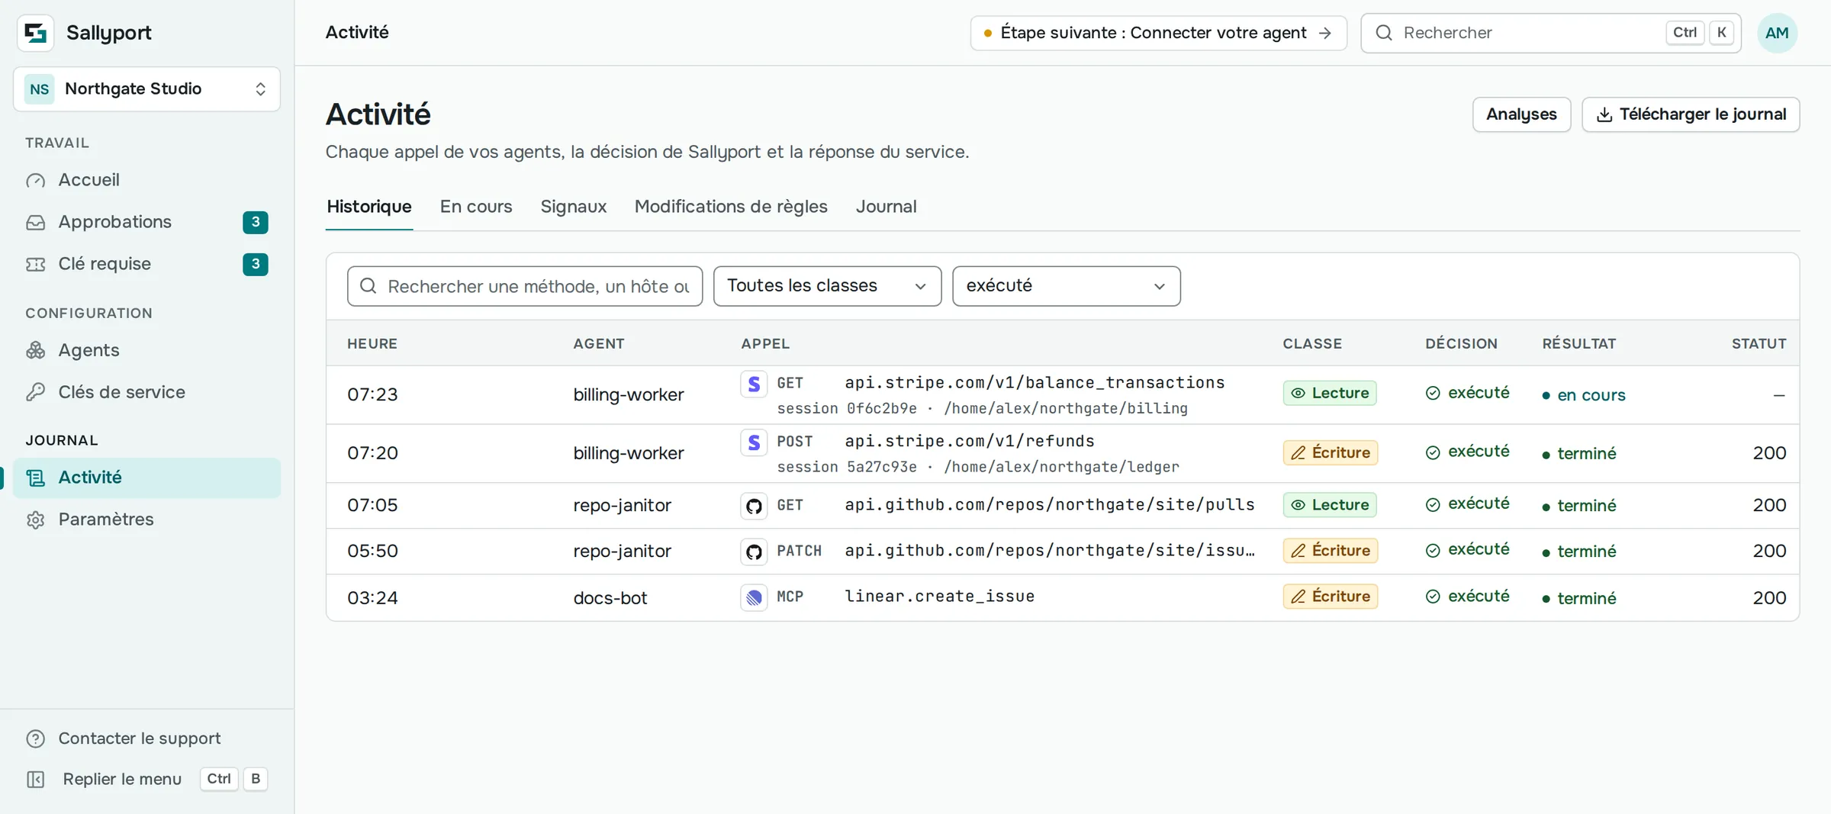Open the exécuté decision filter dropdown
The height and width of the screenshot is (814, 1831).
[x=1066, y=286]
